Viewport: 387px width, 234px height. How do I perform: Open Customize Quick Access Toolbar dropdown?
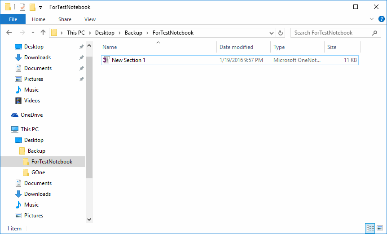(40, 8)
